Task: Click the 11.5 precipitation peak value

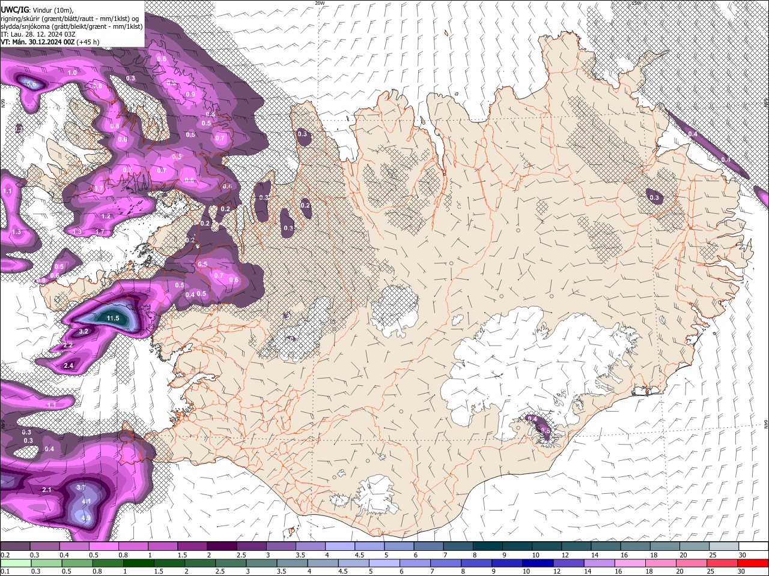Action: tap(113, 318)
